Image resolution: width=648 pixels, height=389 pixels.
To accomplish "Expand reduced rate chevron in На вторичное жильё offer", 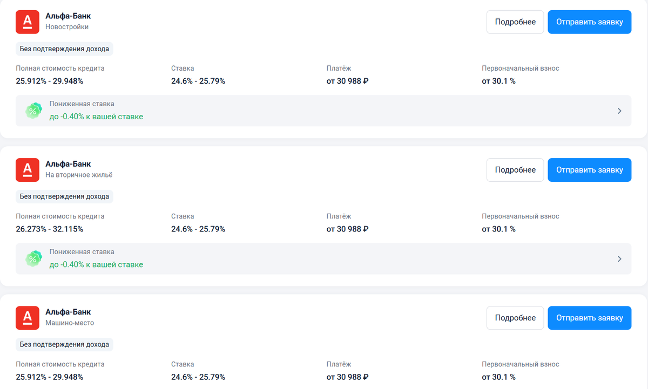I will click(619, 259).
